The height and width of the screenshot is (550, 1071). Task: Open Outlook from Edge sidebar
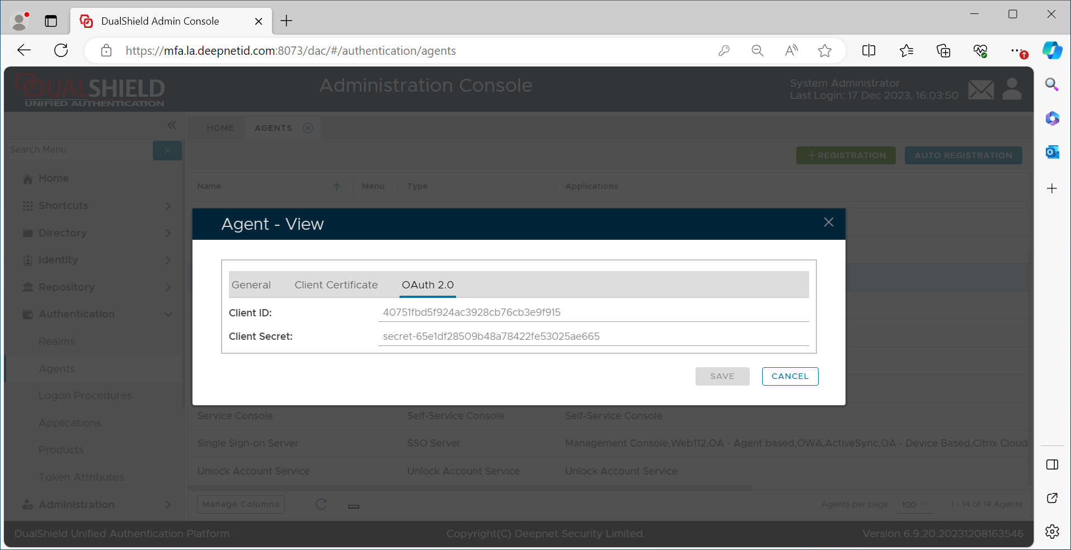click(x=1052, y=152)
